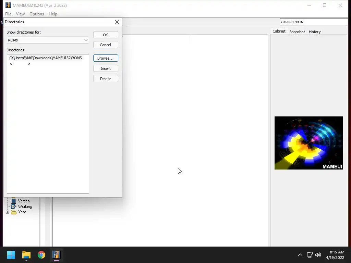Click the MAMEUI cabinet preview image
351x263 pixels.
[309, 143]
